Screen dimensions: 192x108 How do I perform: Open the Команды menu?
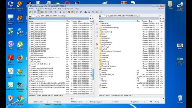tap(48, 9)
